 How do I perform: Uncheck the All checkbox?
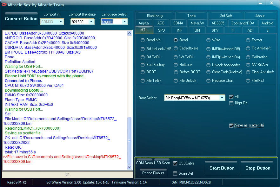pos(231,97)
